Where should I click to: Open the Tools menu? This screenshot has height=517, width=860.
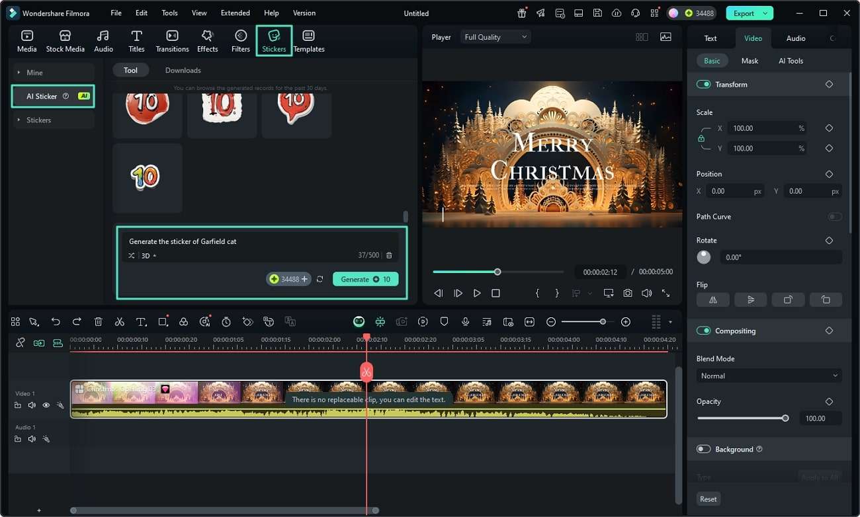169,13
